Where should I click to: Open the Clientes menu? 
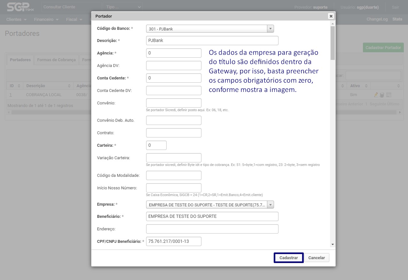pyautogui.click(x=16, y=19)
